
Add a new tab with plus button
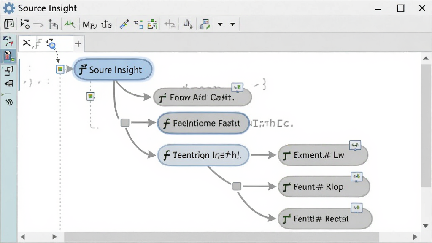click(x=78, y=43)
